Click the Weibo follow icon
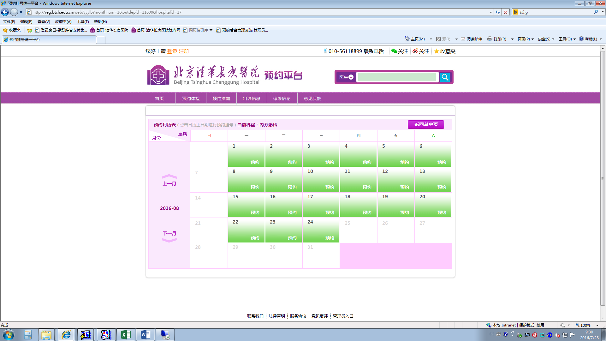This screenshot has height=341, width=606. tap(415, 51)
